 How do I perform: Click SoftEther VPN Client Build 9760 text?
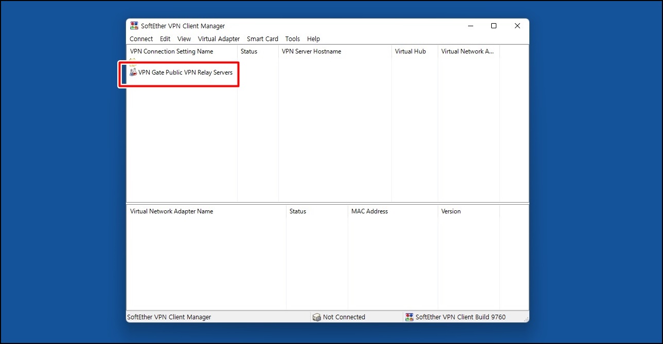pos(460,317)
